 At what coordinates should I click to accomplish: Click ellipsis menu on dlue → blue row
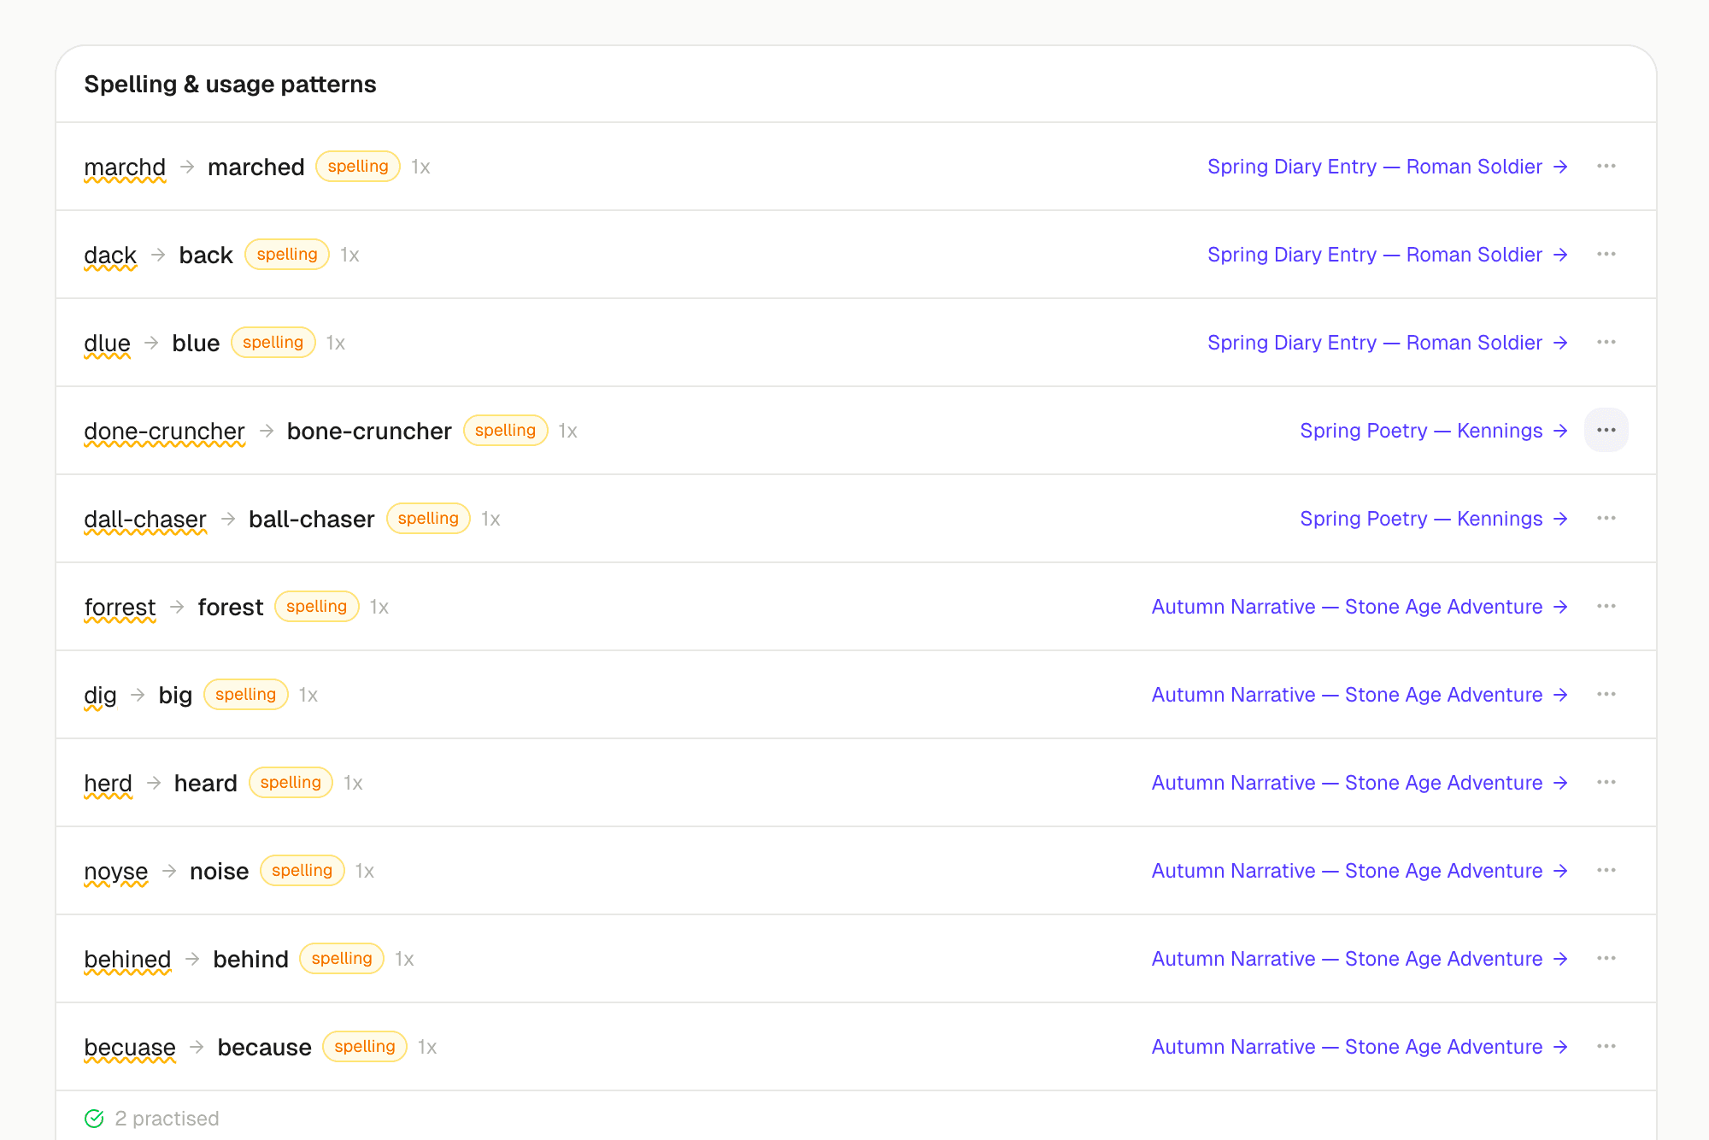coord(1606,343)
